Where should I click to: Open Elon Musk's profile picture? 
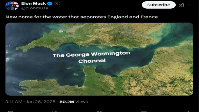click(12, 5)
